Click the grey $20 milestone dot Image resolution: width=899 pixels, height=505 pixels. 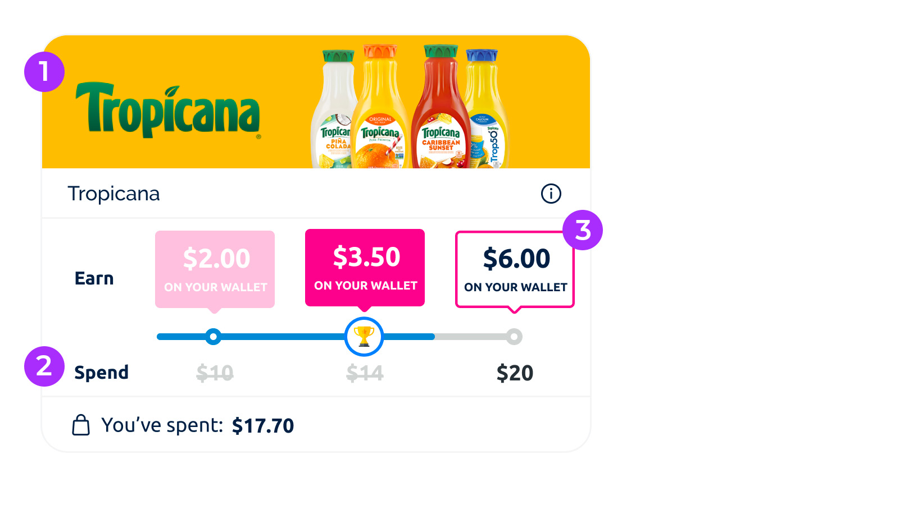(x=514, y=337)
